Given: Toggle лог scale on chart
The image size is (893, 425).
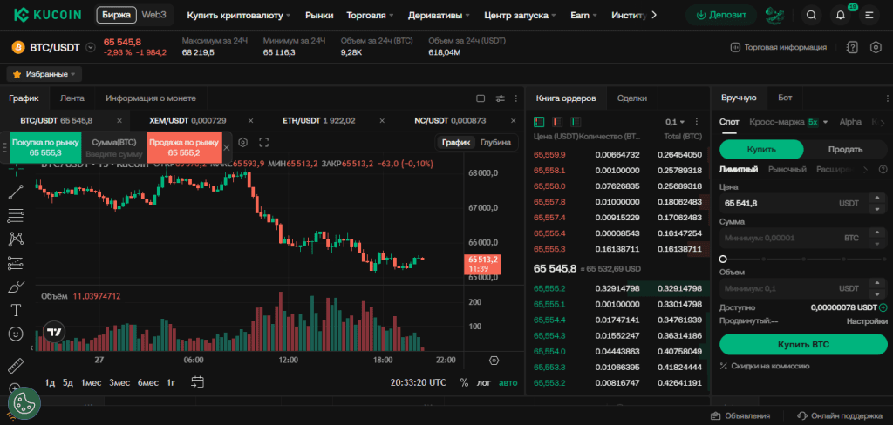Looking at the screenshot, I should (x=483, y=382).
